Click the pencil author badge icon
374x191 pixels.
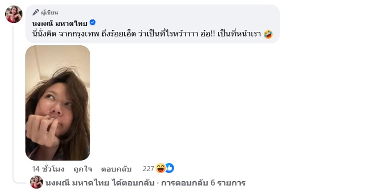pyautogui.click(x=35, y=12)
